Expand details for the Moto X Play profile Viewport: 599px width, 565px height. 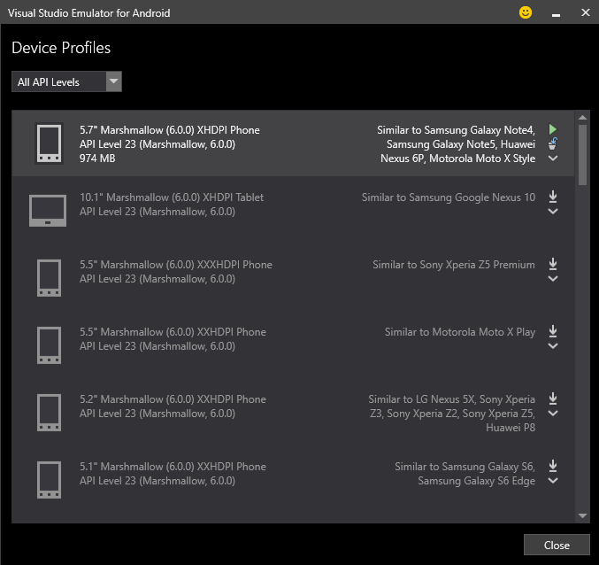pyautogui.click(x=553, y=346)
